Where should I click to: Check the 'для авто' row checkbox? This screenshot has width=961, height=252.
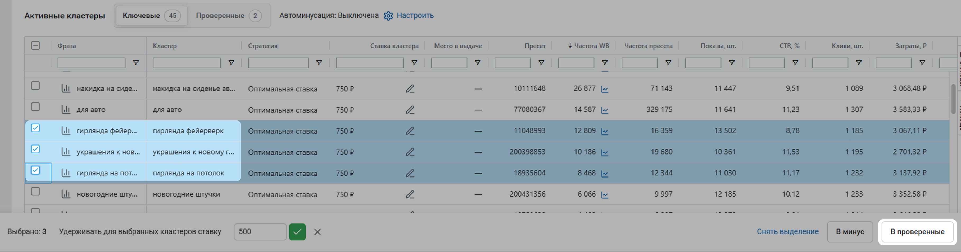(x=35, y=107)
